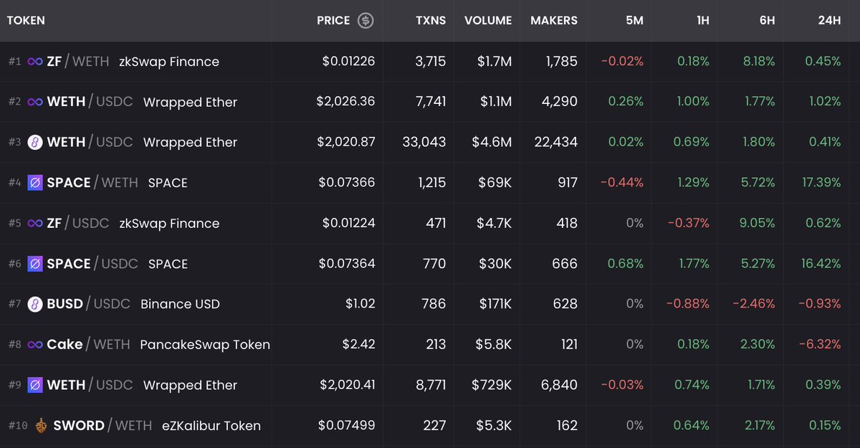
Task: Sort by the TOKEN column header
Action: click(26, 21)
